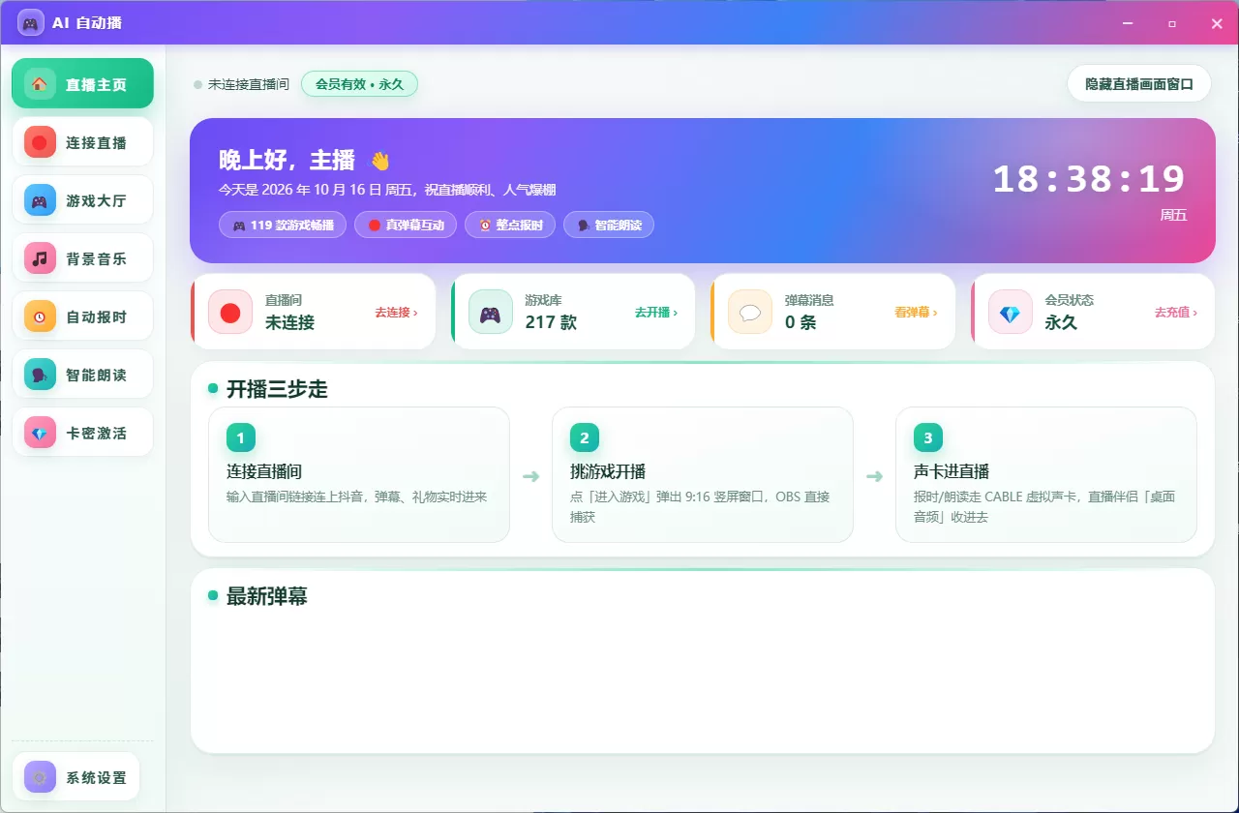Click the 开播三步走 heading
Screen dimensions: 1239x813
277,389
